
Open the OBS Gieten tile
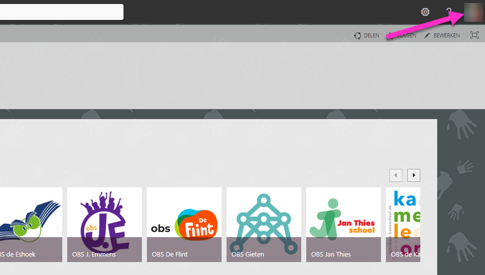264,225
